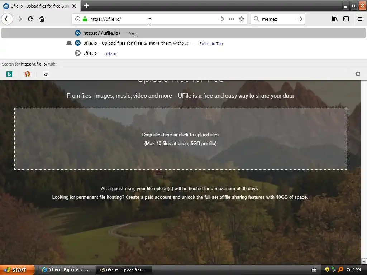Open the home page button
Image resolution: width=367 pixels, height=275 pixels.
(42, 19)
